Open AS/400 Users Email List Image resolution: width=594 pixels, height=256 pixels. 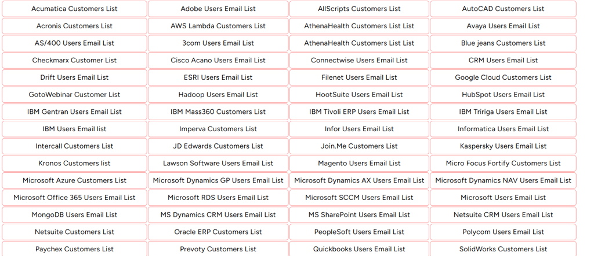coord(74,43)
